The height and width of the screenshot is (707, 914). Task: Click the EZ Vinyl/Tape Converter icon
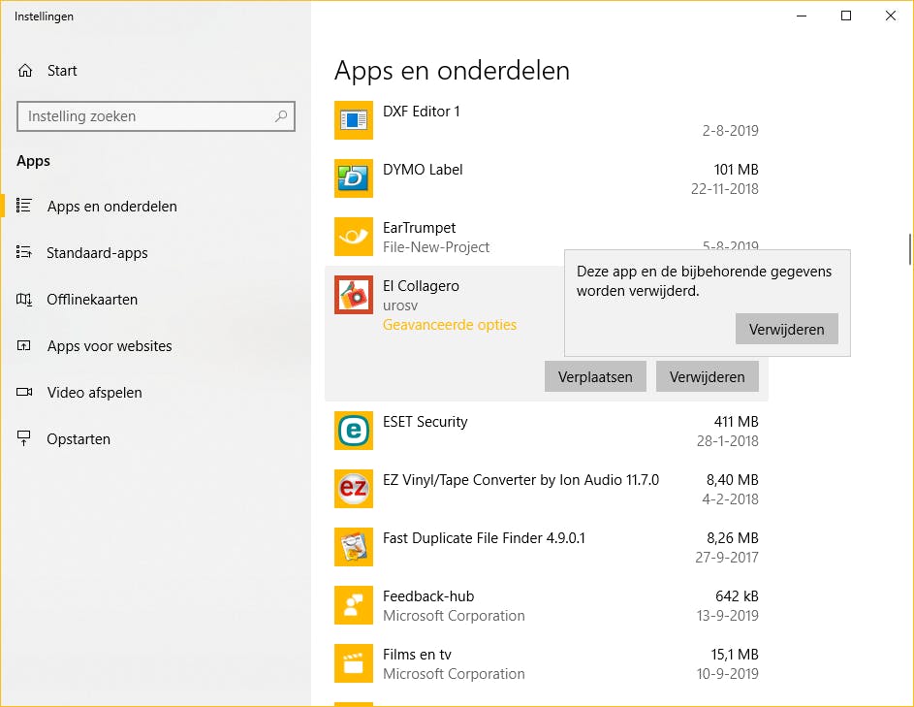click(353, 489)
